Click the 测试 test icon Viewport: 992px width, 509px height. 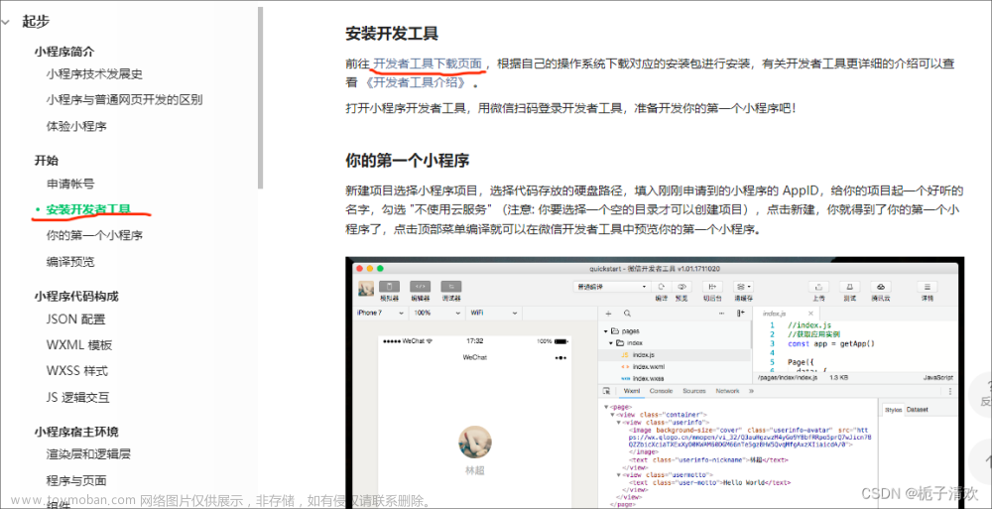point(850,286)
